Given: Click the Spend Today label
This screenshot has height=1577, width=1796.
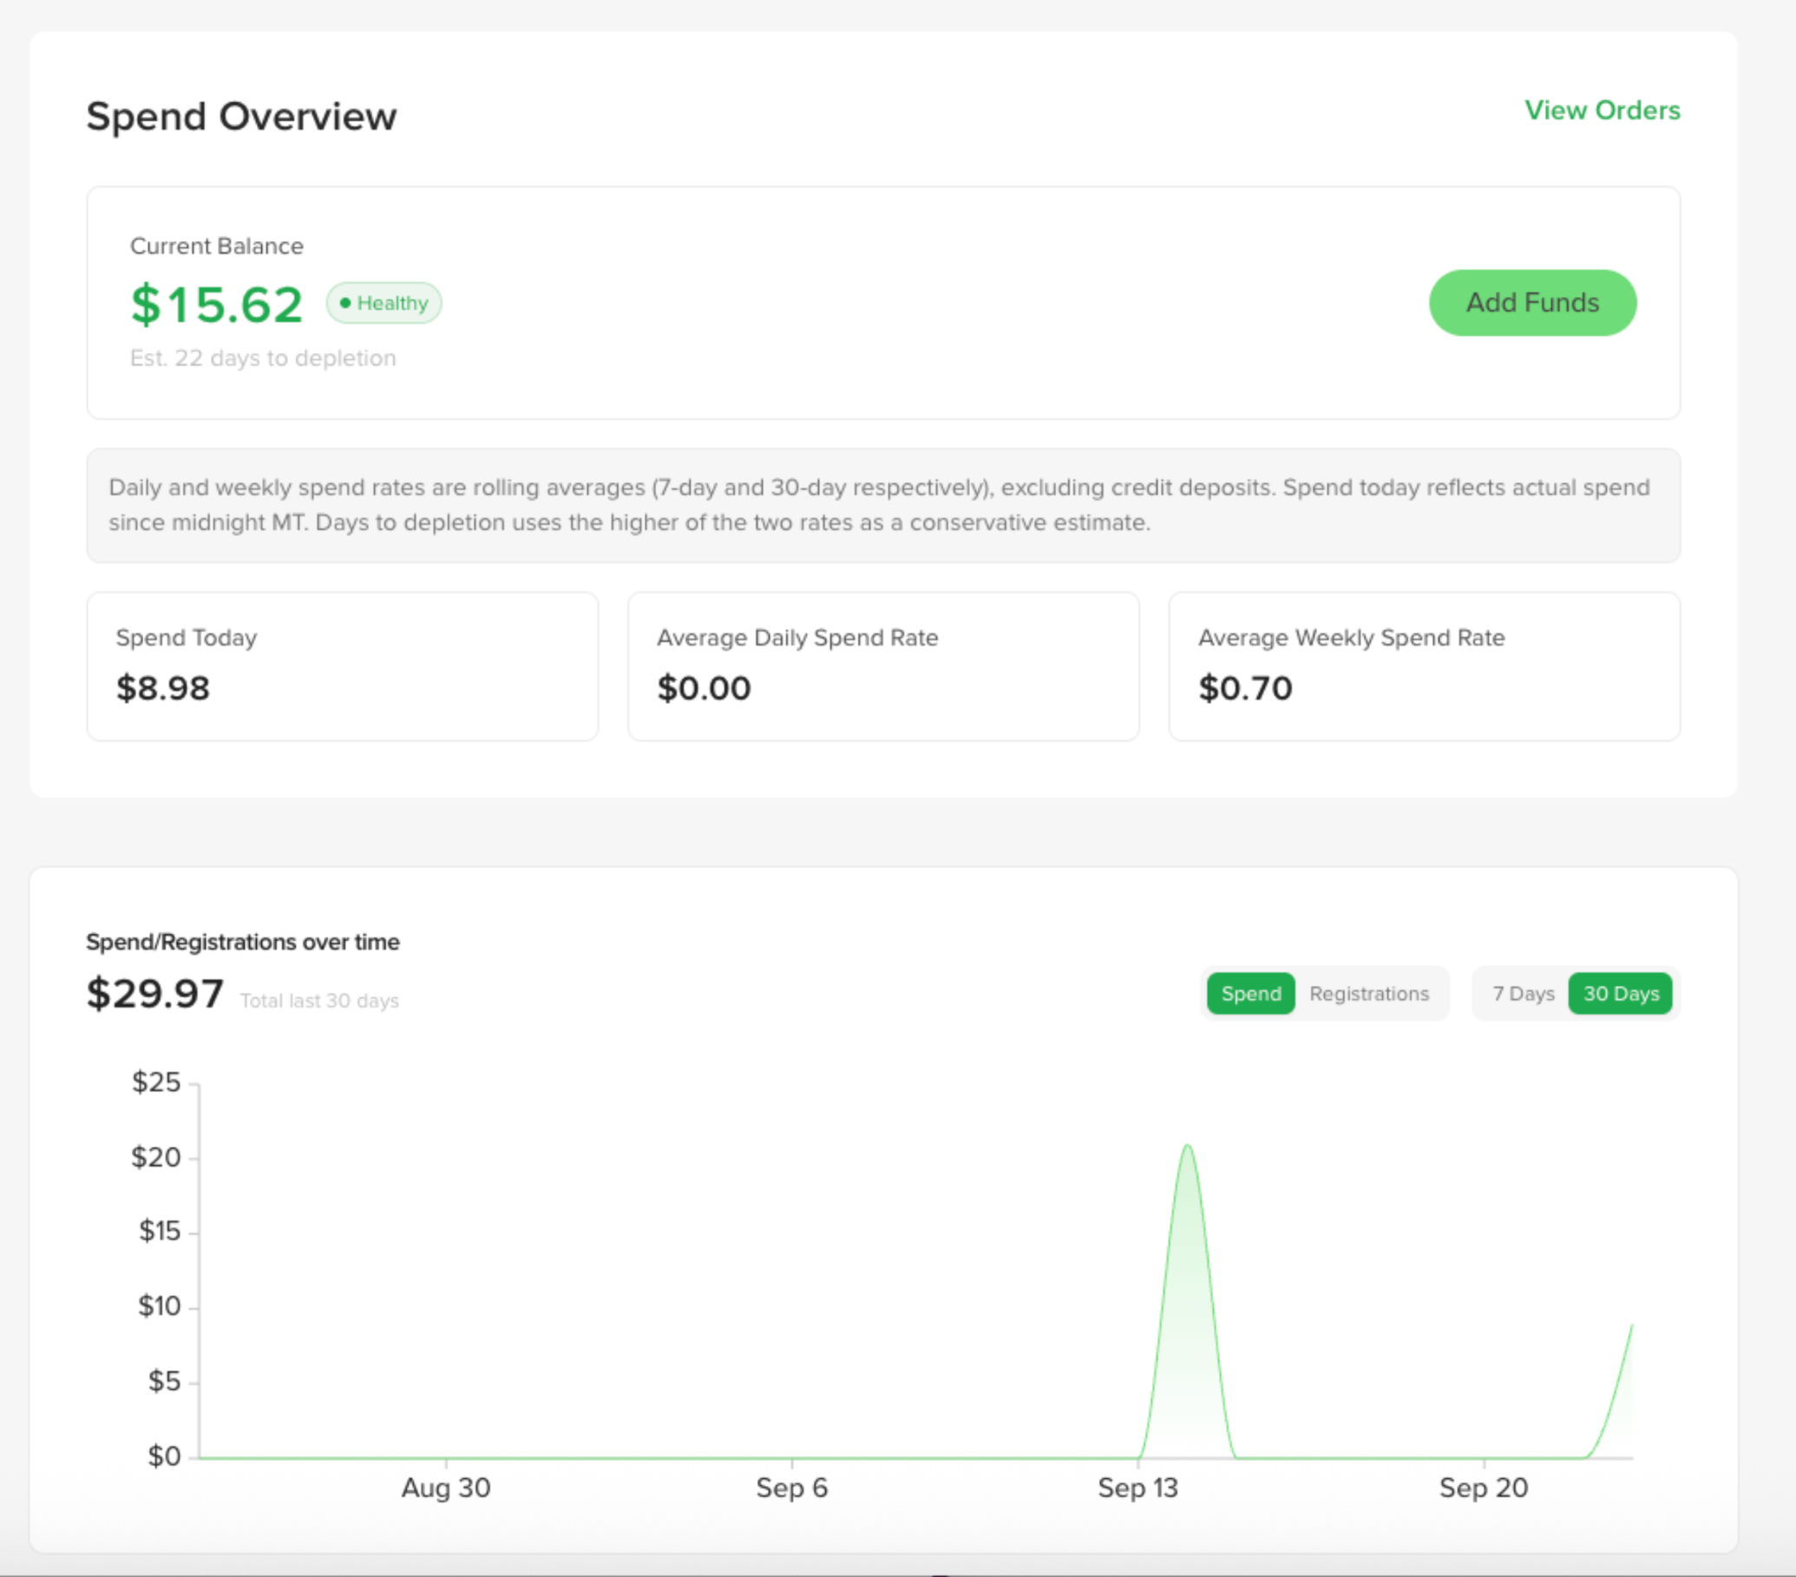Looking at the screenshot, I should pos(187,638).
